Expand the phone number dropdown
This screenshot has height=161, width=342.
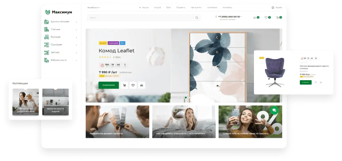click(241, 16)
